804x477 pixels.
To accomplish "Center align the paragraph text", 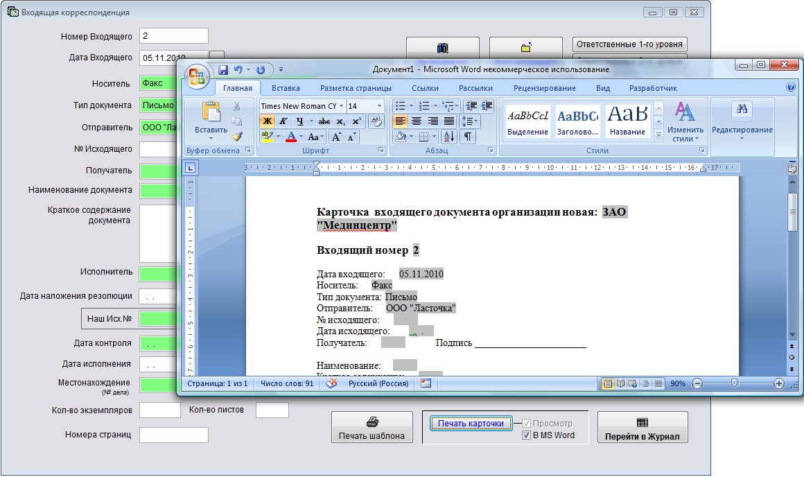I will (x=417, y=121).
